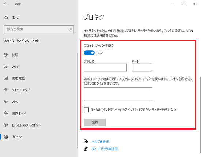
Task: Open the フィードバックの送信 link
Action: (105, 149)
